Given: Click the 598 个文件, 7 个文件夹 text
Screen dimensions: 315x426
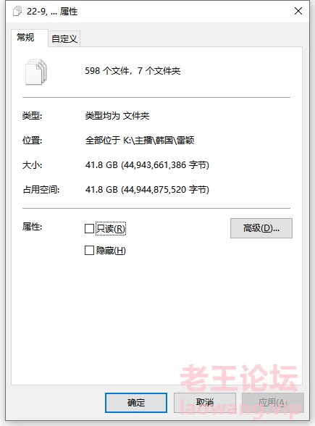Looking at the screenshot, I should (133, 71).
